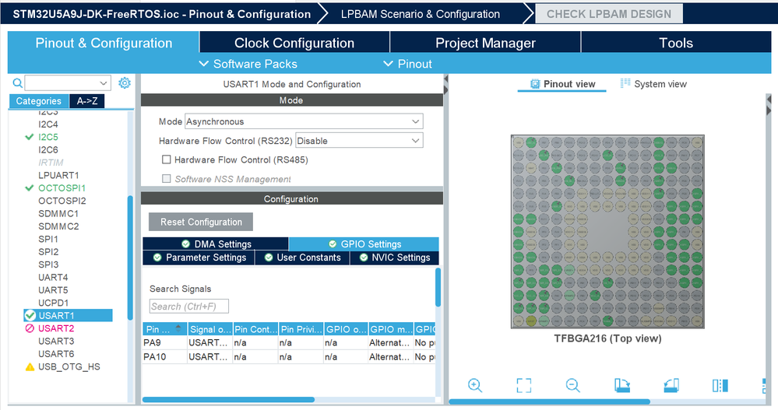The height and width of the screenshot is (410, 778).
Task: Zoom out of the pinout view
Action: click(572, 385)
